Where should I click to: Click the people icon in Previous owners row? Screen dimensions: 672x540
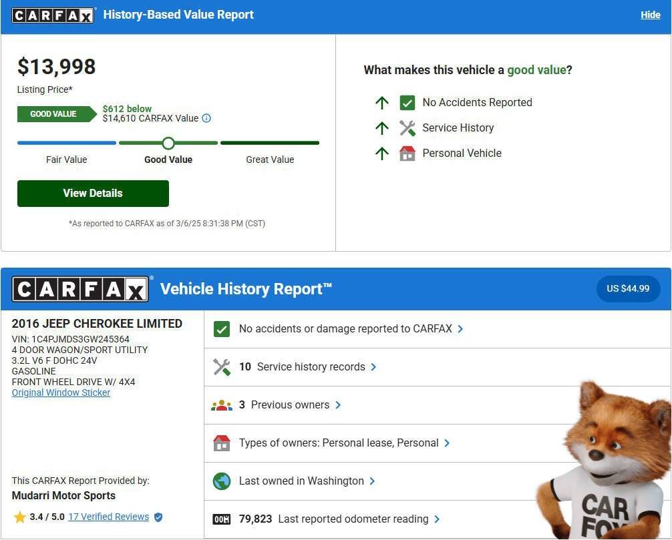[x=222, y=405]
